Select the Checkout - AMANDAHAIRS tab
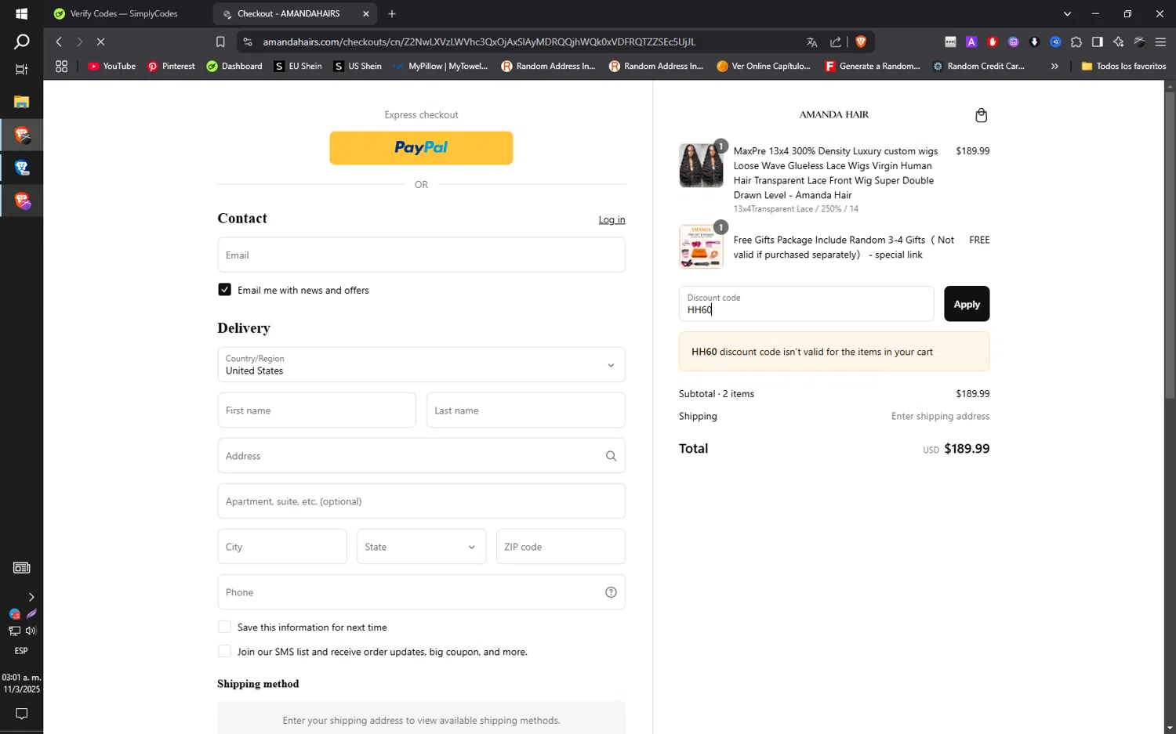This screenshot has width=1176, height=734. [x=288, y=13]
